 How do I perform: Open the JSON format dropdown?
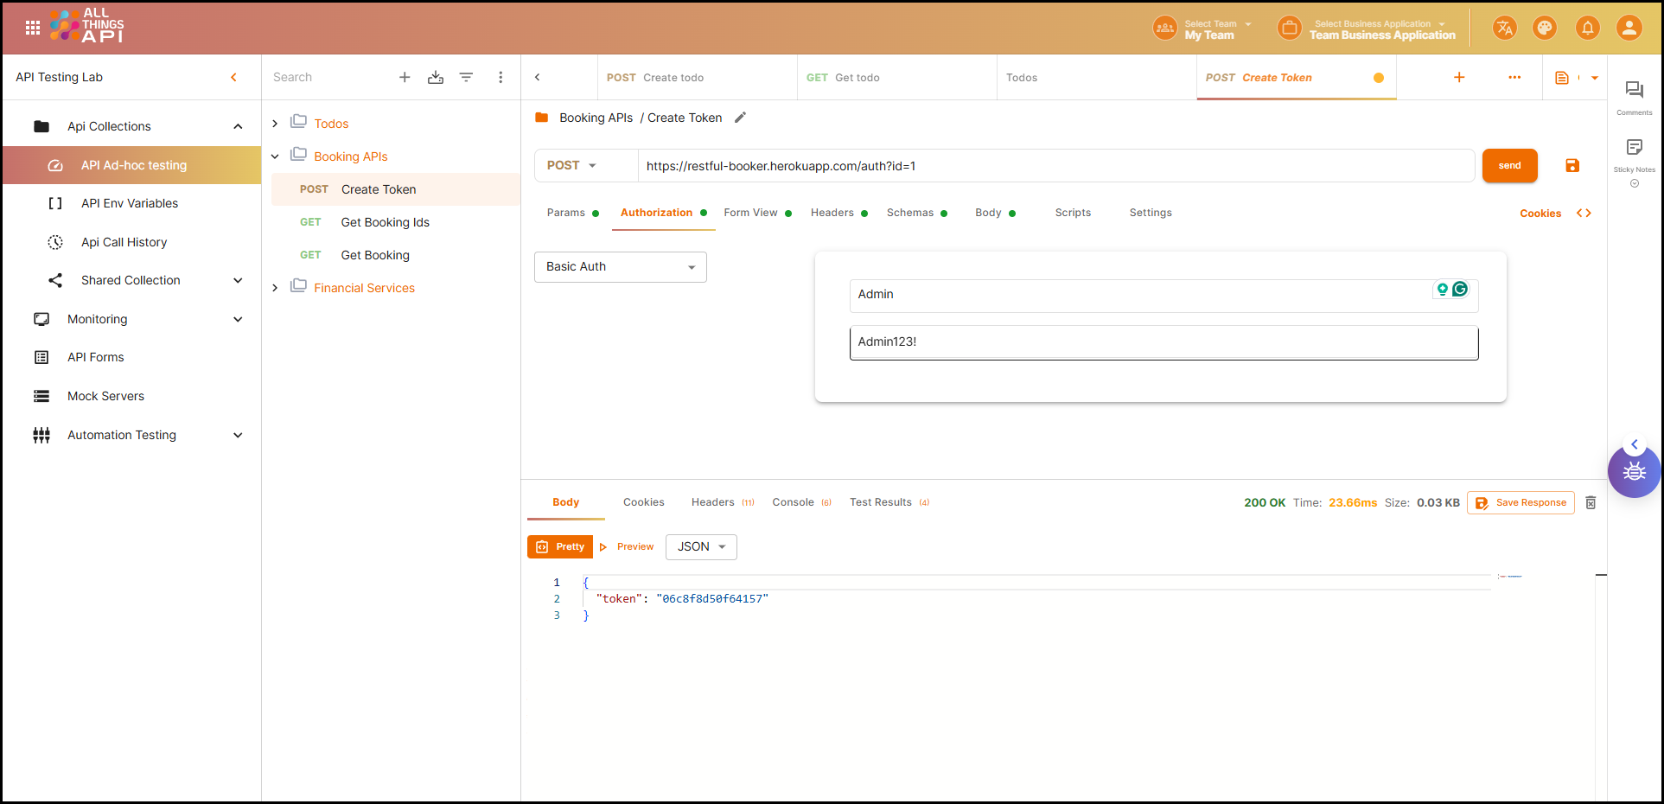(x=700, y=547)
